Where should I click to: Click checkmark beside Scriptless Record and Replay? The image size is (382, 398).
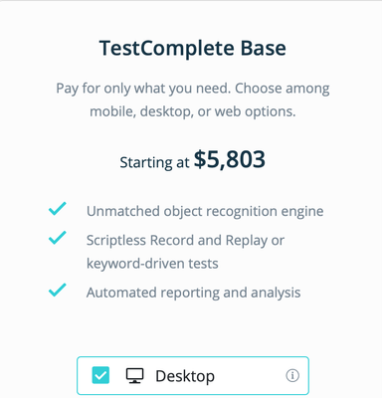click(58, 238)
